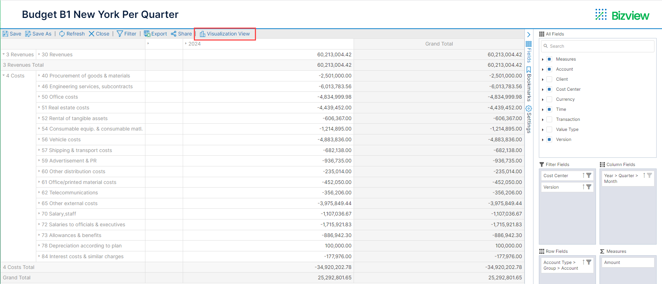Screen dimensions: 662x284
Task: Collapse the 4 Costs row group
Action: click(x=4, y=76)
